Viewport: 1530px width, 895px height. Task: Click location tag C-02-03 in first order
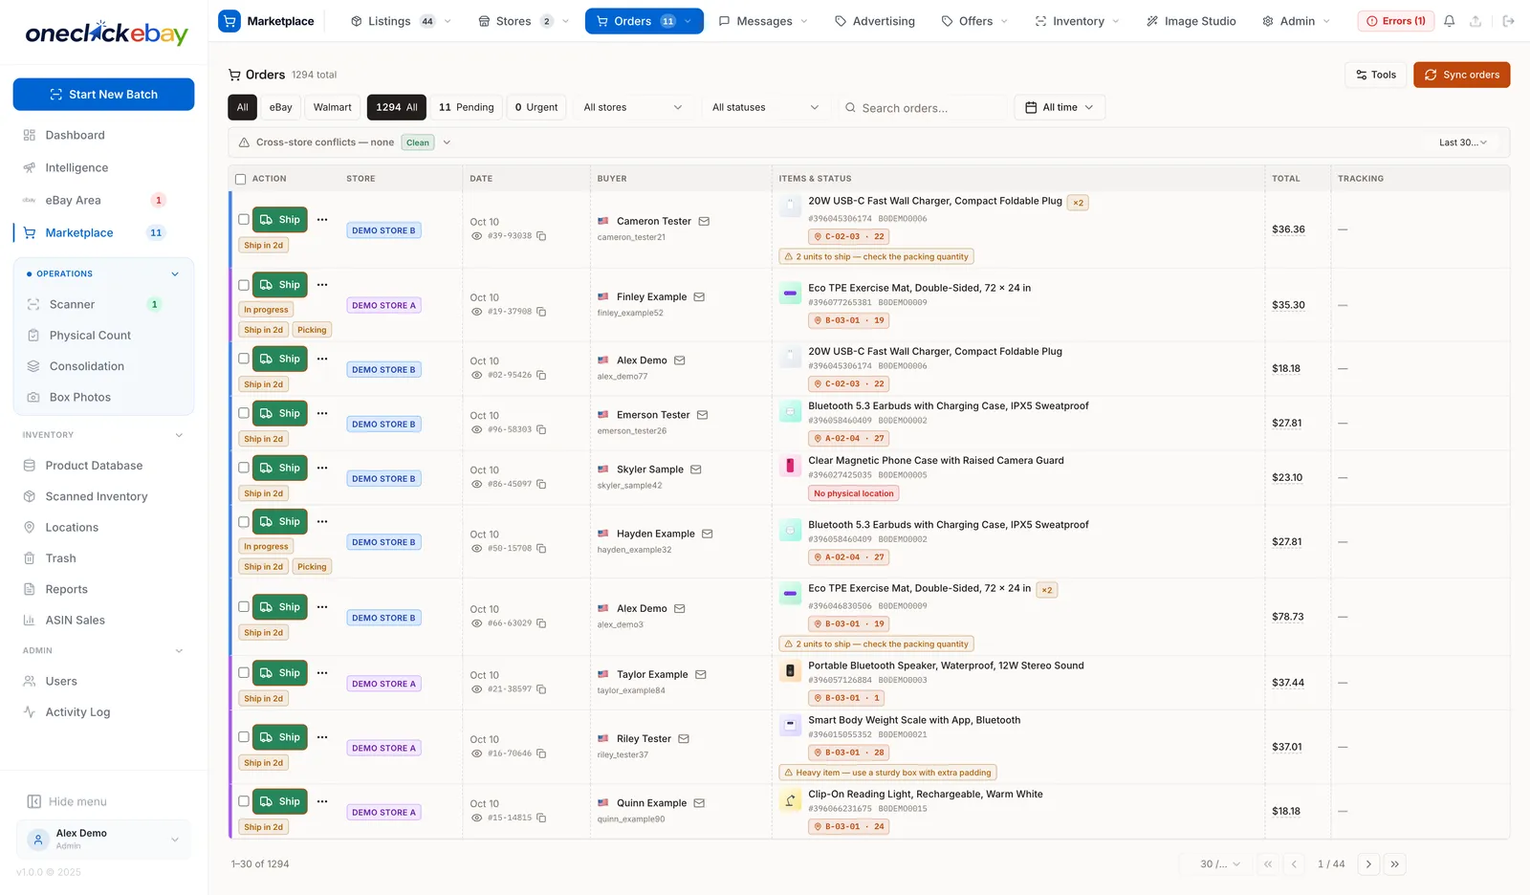(x=849, y=237)
